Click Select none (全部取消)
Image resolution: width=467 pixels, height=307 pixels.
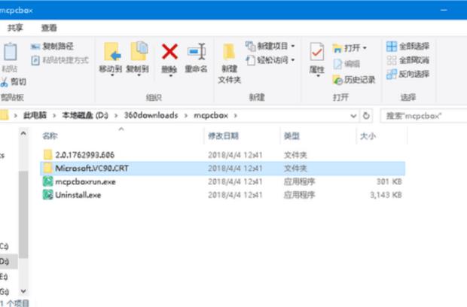coord(407,60)
